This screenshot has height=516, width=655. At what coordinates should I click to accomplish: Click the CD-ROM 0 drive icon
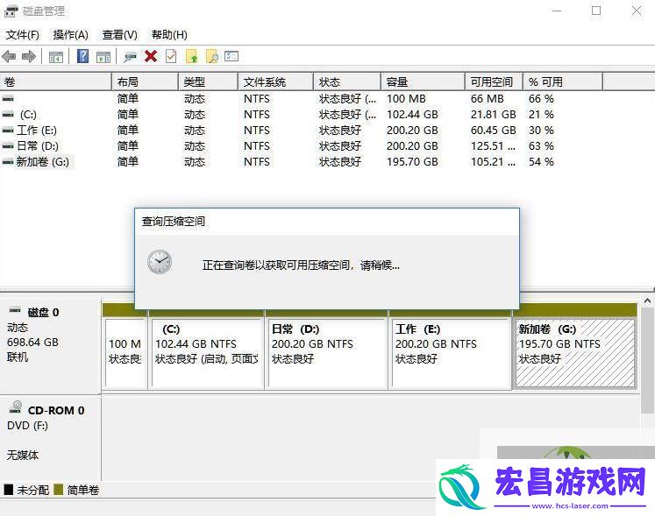(x=16, y=407)
